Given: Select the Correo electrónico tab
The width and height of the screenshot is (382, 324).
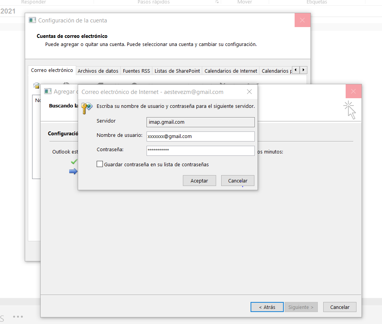Looking at the screenshot, I should pyautogui.click(x=52, y=70).
